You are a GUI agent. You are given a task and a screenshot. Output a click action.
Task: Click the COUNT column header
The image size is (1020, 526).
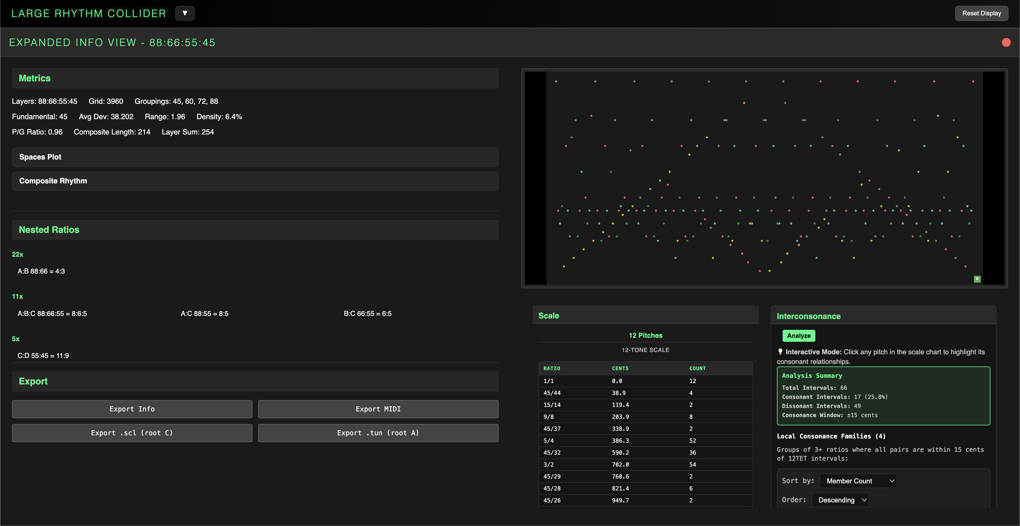697,368
